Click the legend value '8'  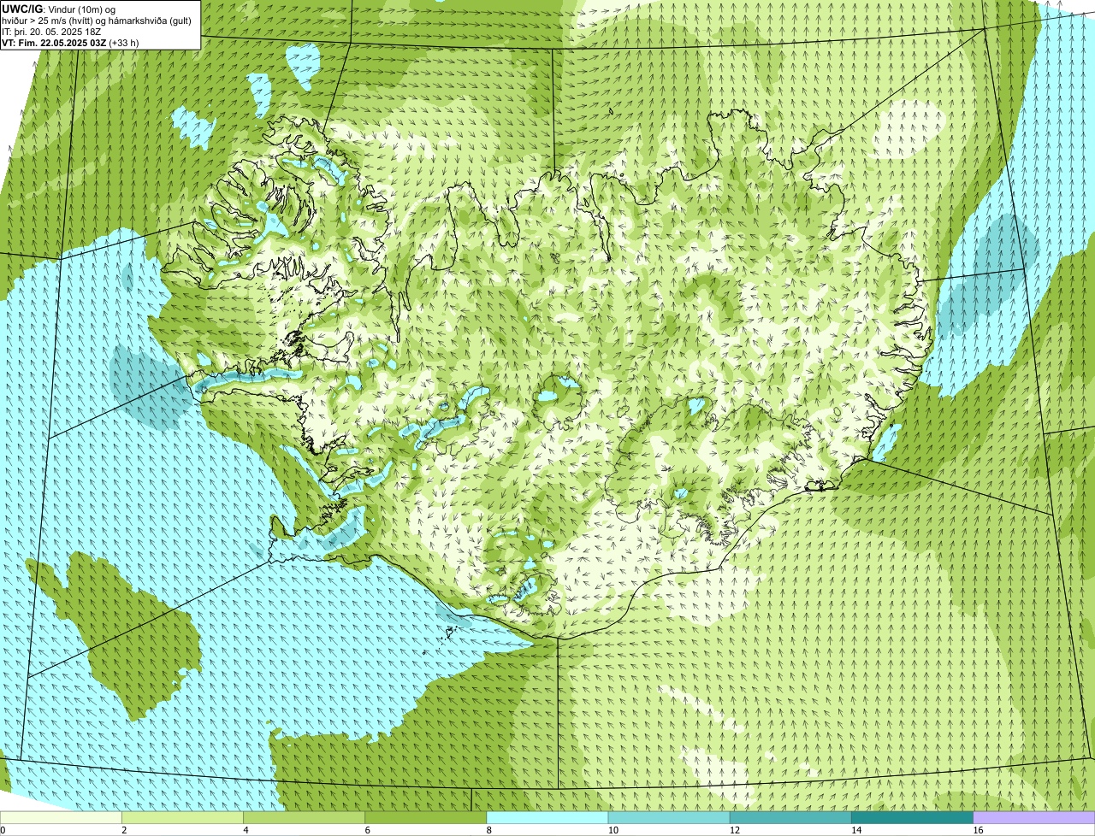coord(489,830)
